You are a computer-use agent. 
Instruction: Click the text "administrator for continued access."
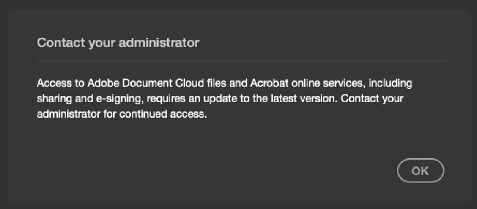[x=122, y=114]
